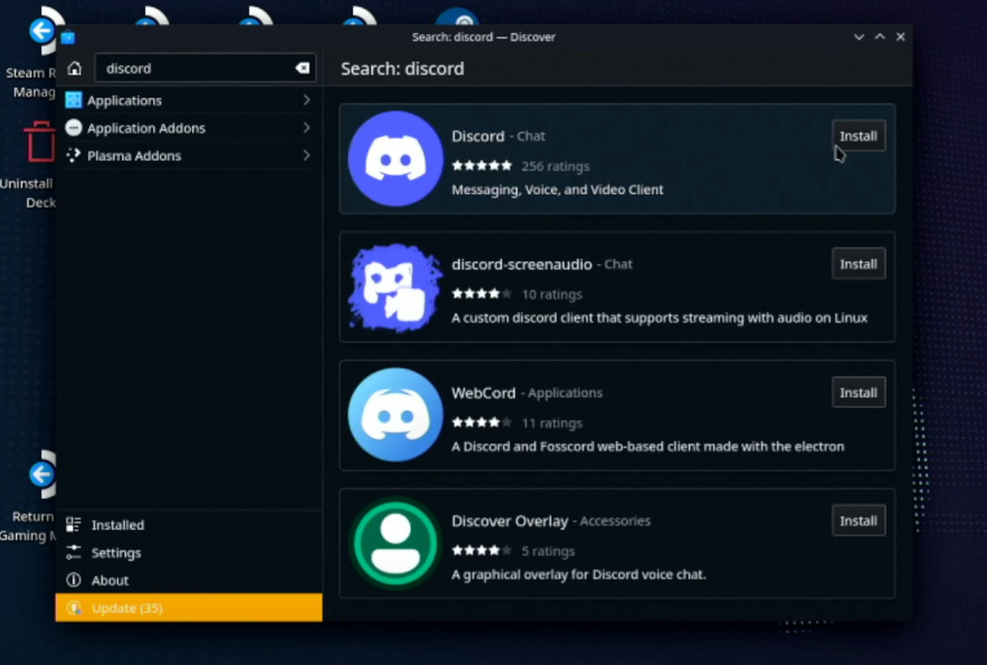Viewport: 987px width, 665px height.
Task: Click 'Messaging, Voice, and Video Client' description
Action: point(557,190)
